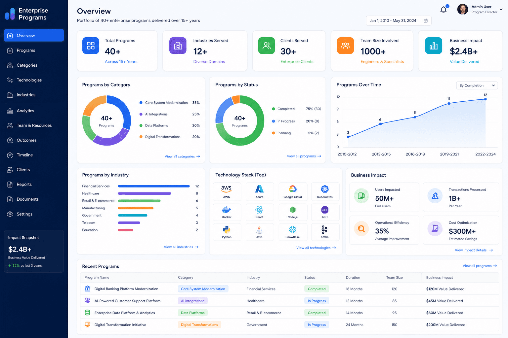Select the Docker technology tile

[227, 212]
